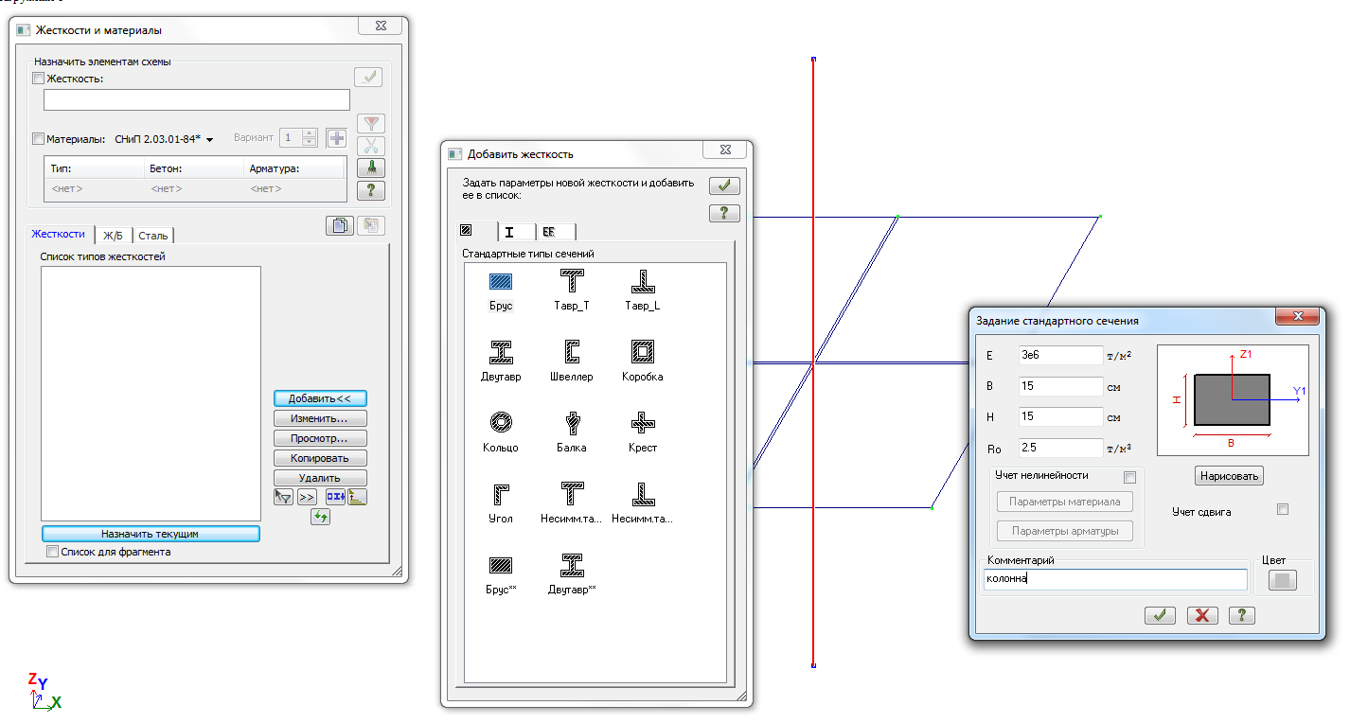Select the asymmetric L-shaped Несимм.та icon

click(643, 494)
